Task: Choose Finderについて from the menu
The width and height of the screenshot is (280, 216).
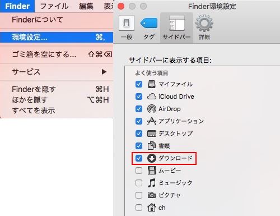Action: click(57, 20)
